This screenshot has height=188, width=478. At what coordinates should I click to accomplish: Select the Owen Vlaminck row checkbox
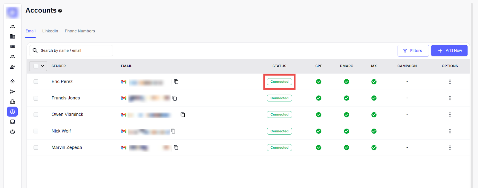pyautogui.click(x=36, y=115)
